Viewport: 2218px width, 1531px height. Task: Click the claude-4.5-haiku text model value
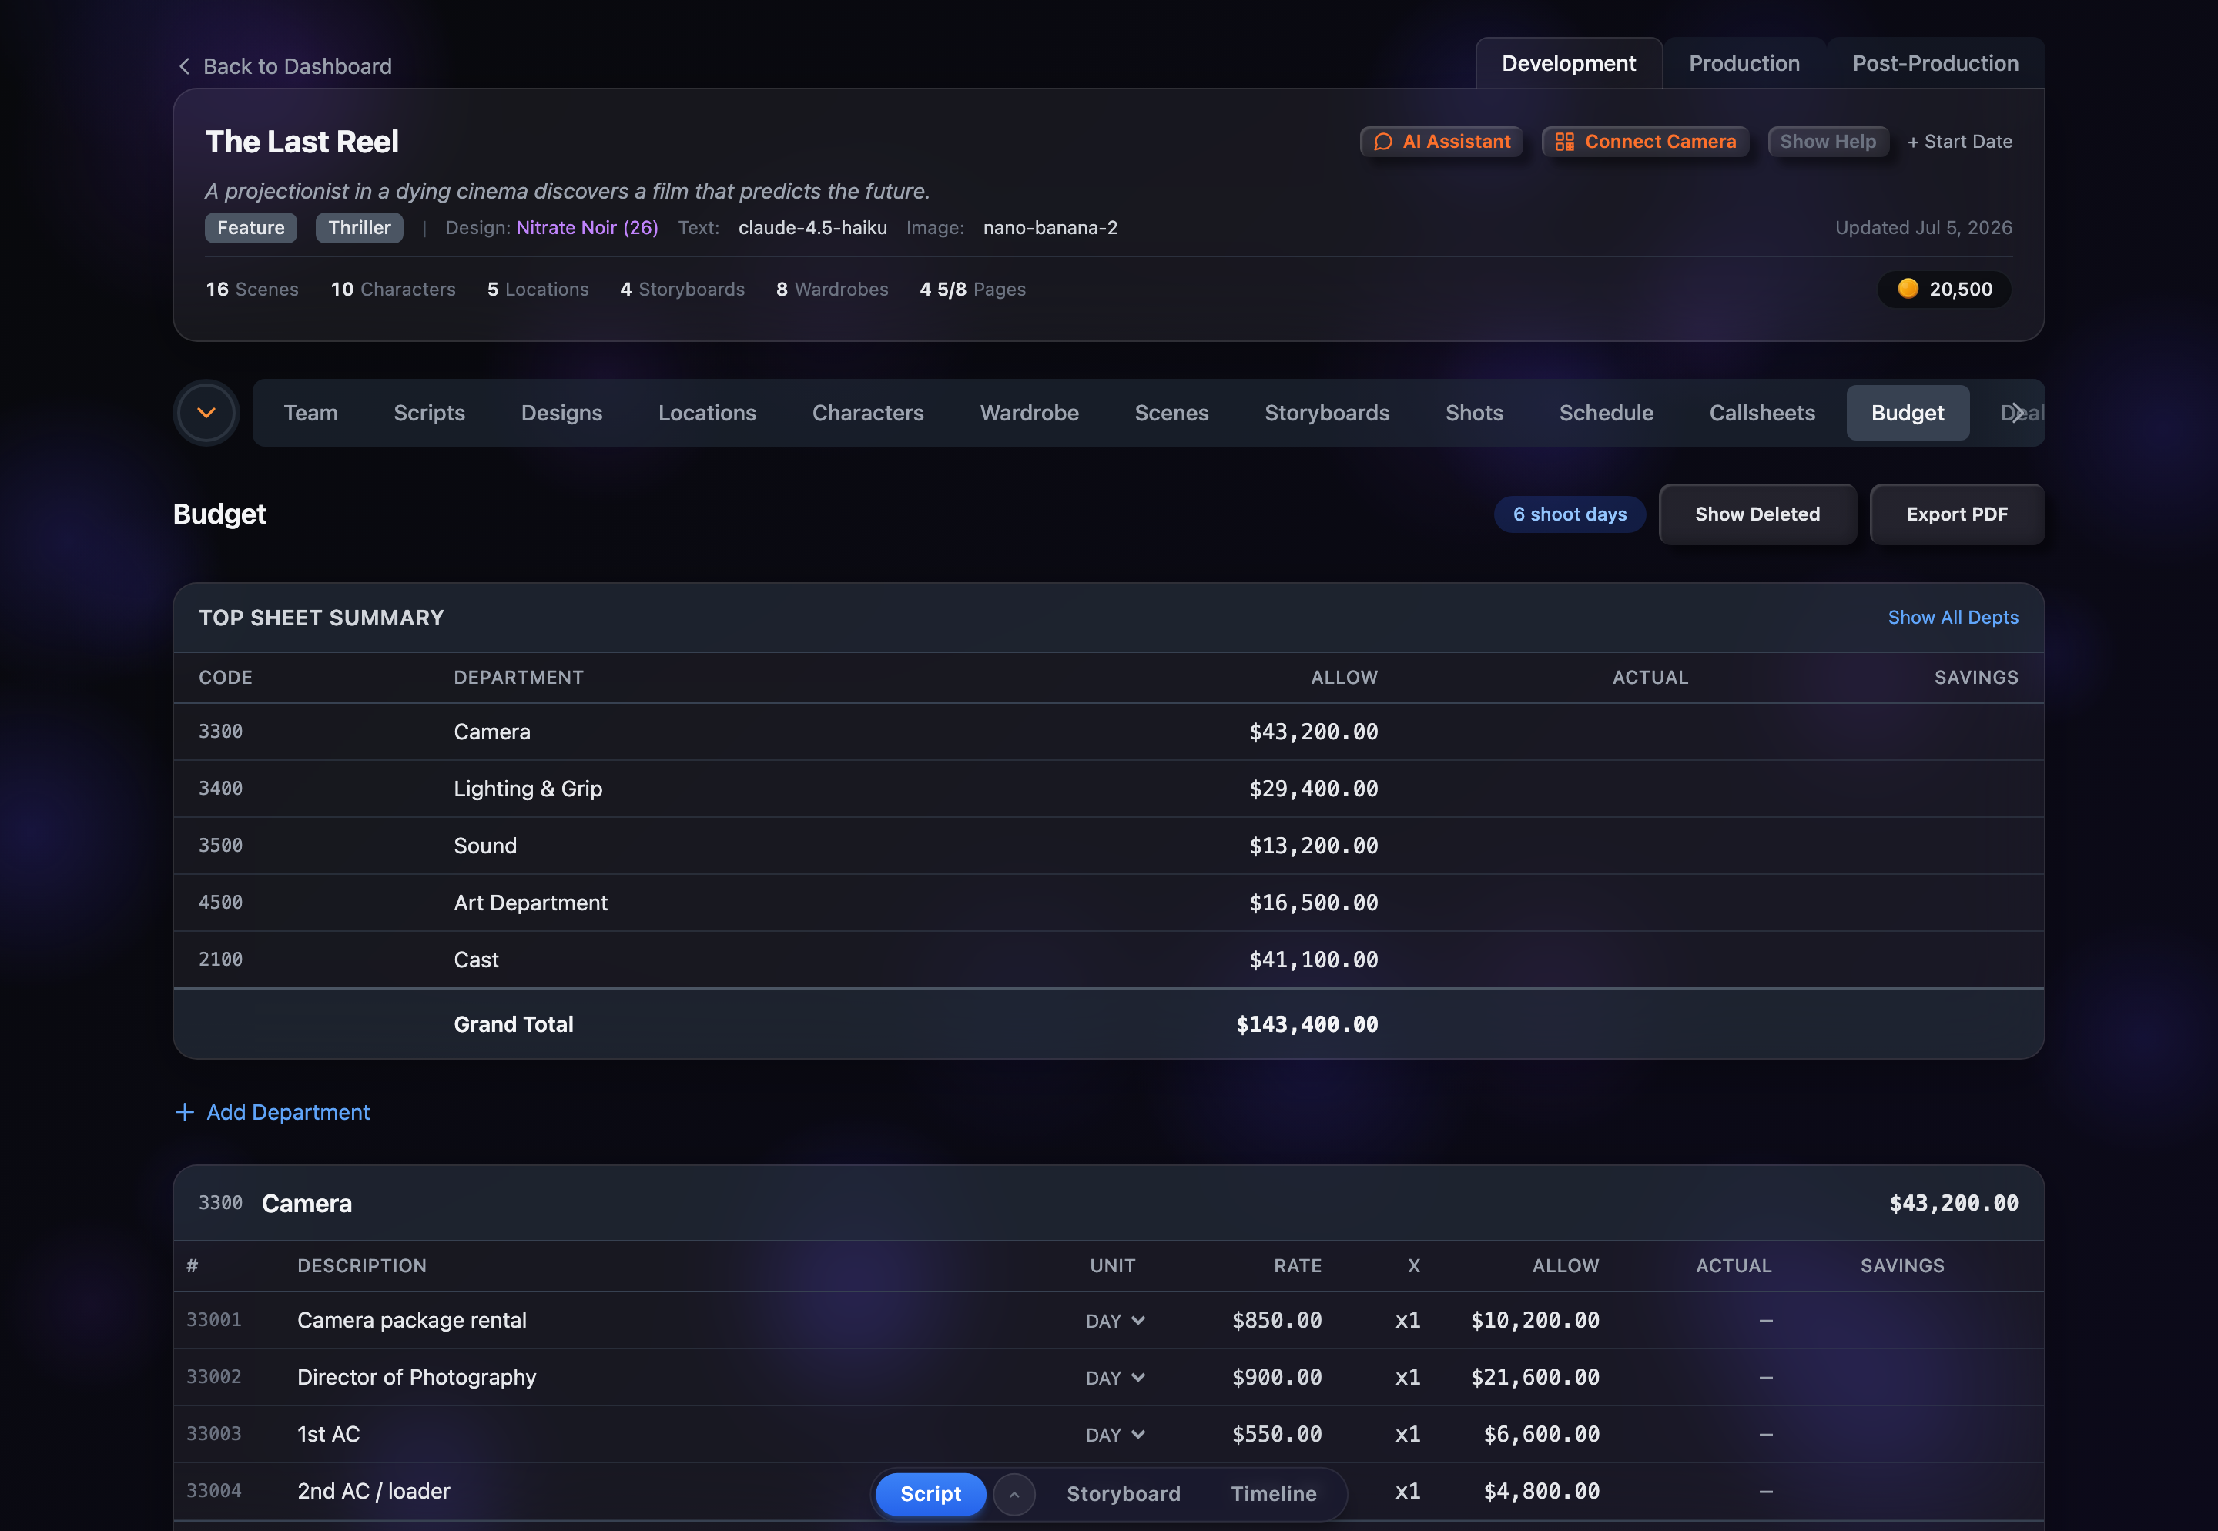pos(812,227)
